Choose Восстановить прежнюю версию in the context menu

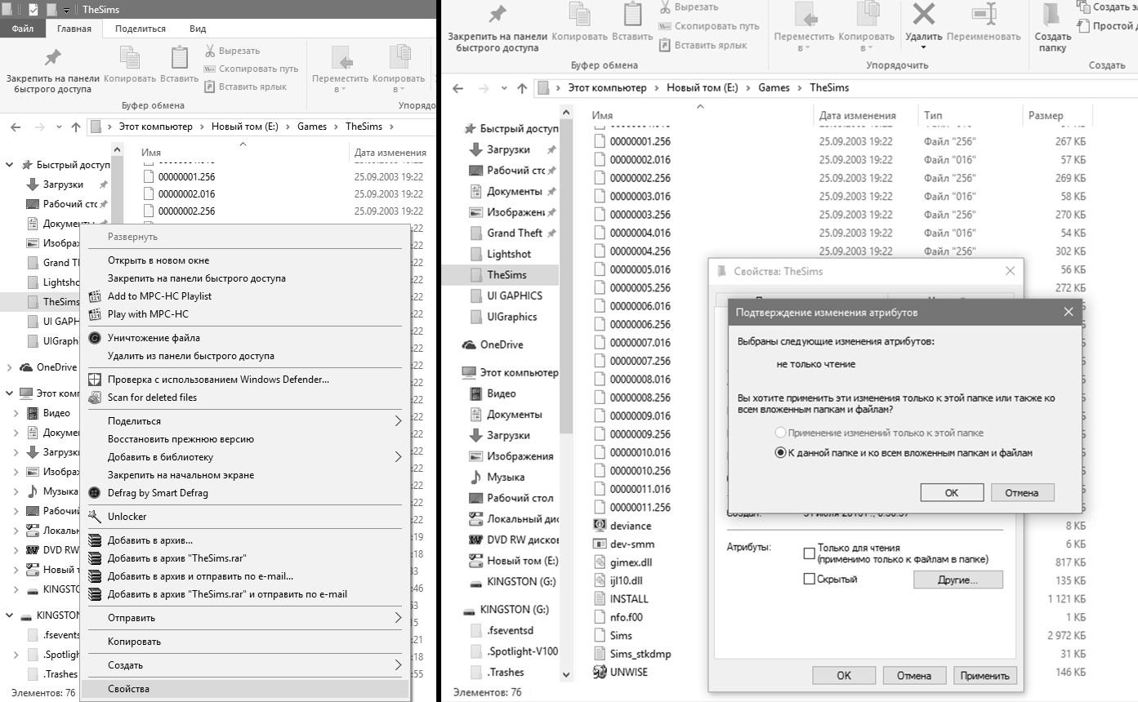pos(245,439)
